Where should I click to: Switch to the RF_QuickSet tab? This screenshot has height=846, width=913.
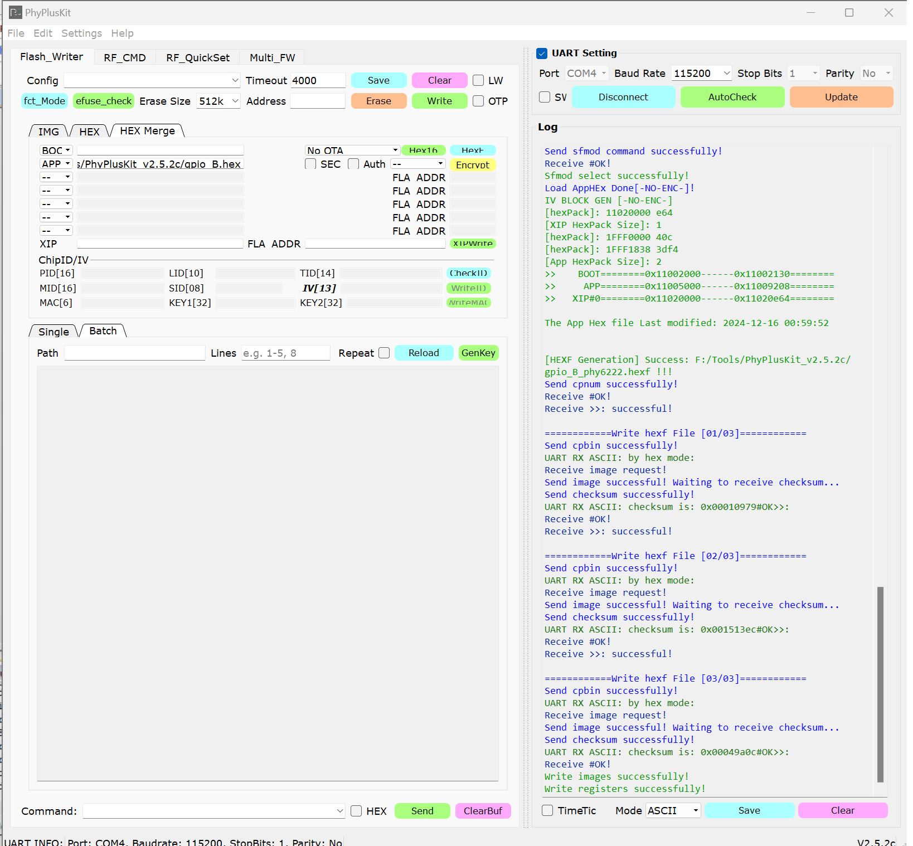[198, 57]
